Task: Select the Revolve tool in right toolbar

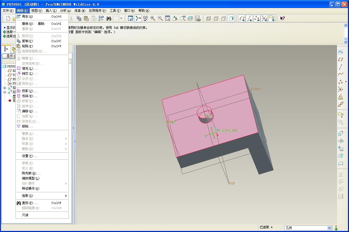Action: [x=341, y=141]
